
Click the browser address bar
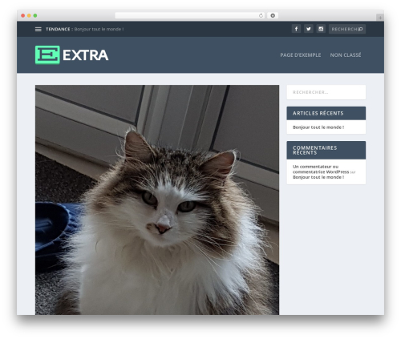190,15
